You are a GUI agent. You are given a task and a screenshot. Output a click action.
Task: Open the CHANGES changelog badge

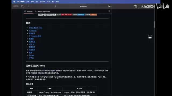click(91, 15)
